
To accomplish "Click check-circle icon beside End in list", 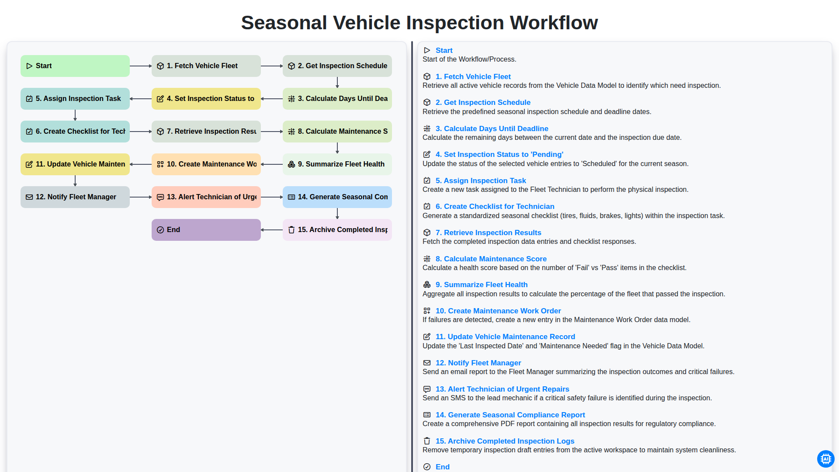I will (x=427, y=467).
